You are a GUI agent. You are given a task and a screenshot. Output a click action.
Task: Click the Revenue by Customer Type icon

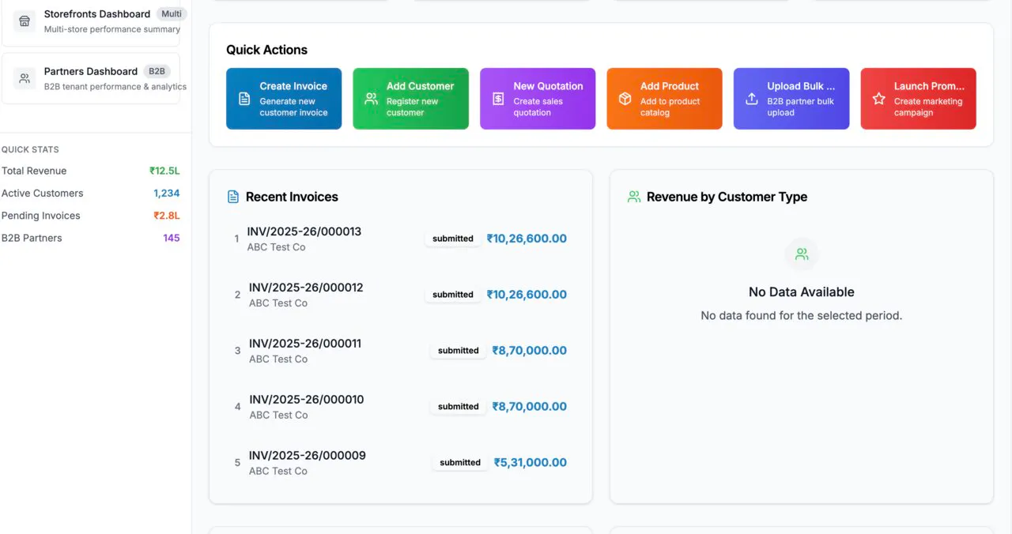(634, 197)
